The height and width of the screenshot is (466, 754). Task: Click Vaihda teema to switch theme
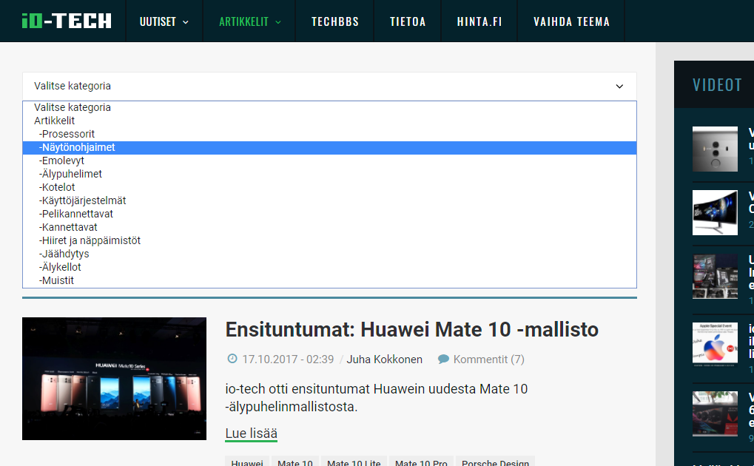(572, 21)
